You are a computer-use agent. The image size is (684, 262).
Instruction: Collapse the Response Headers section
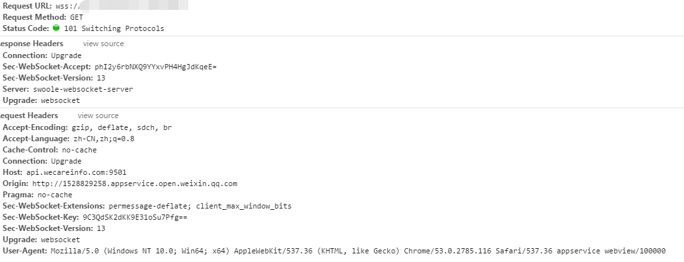[x=32, y=44]
